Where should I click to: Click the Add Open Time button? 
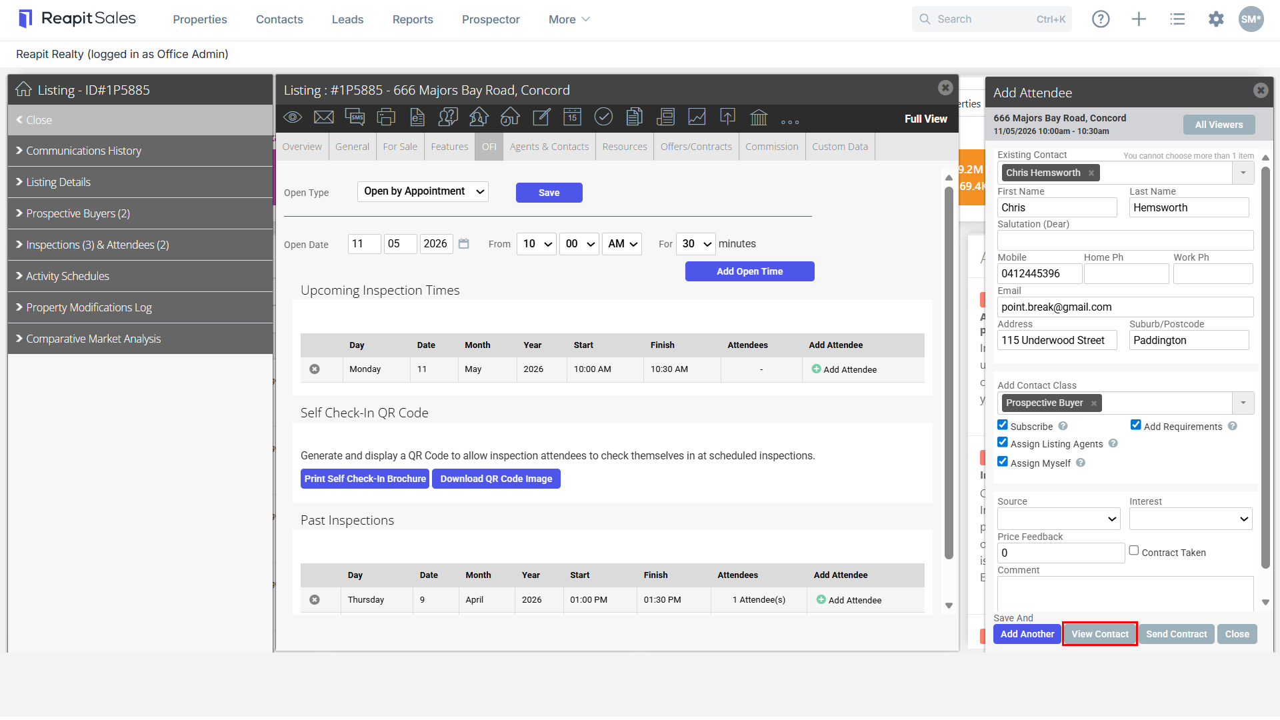coord(750,271)
